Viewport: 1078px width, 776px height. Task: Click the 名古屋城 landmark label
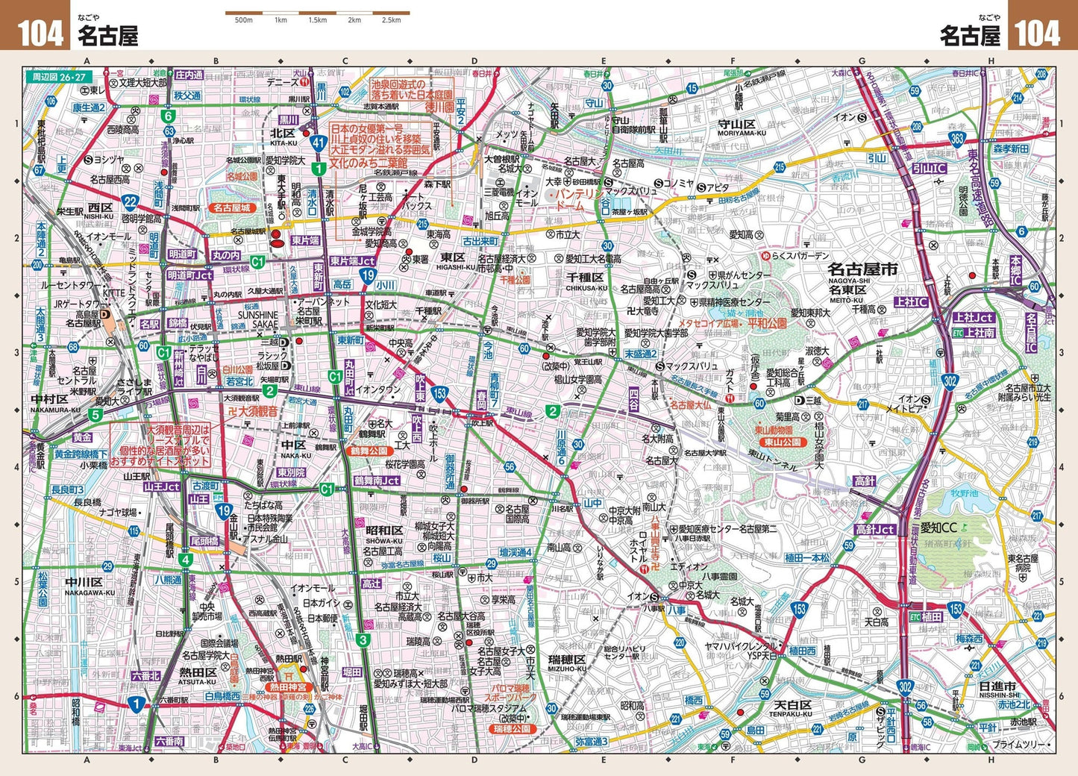(231, 208)
